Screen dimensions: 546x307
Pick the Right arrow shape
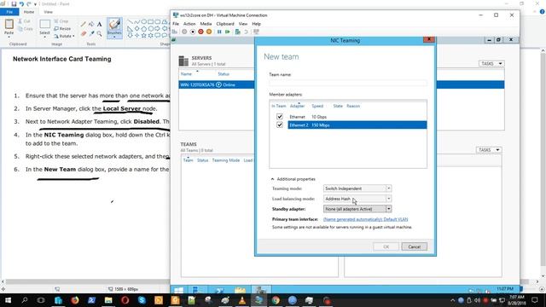click(x=157, y=28)
